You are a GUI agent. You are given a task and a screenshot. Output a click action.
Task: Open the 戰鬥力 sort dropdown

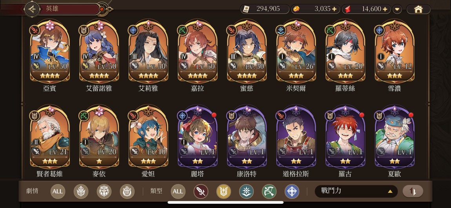point(356,191)
